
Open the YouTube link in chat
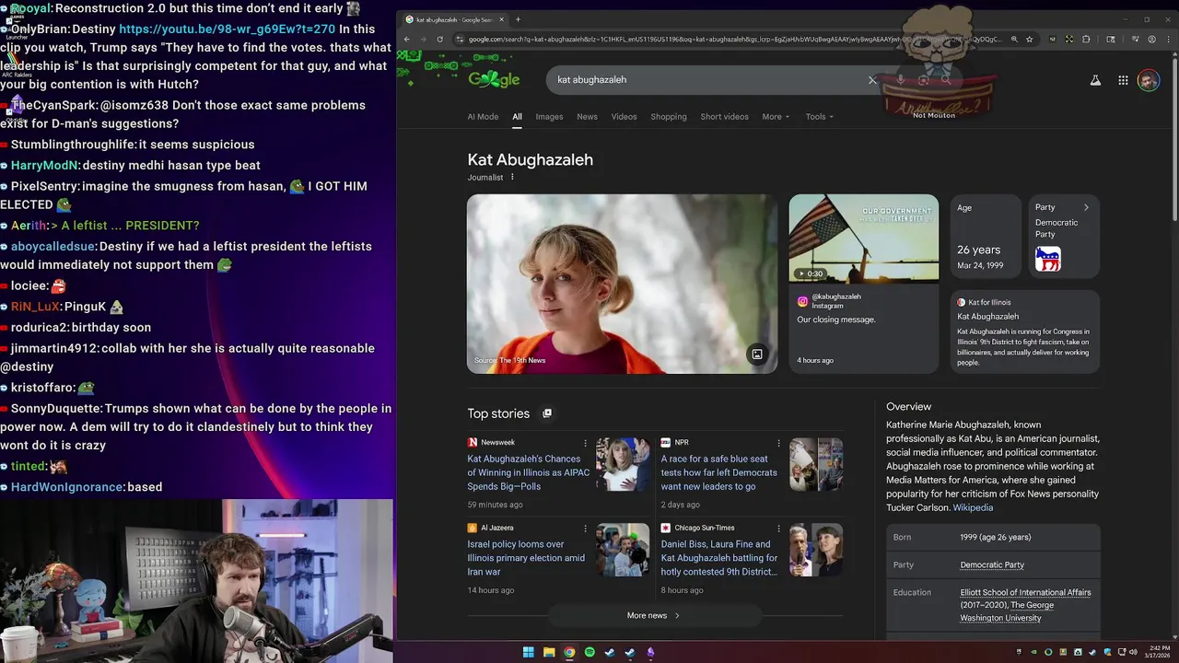click(227, 29)
